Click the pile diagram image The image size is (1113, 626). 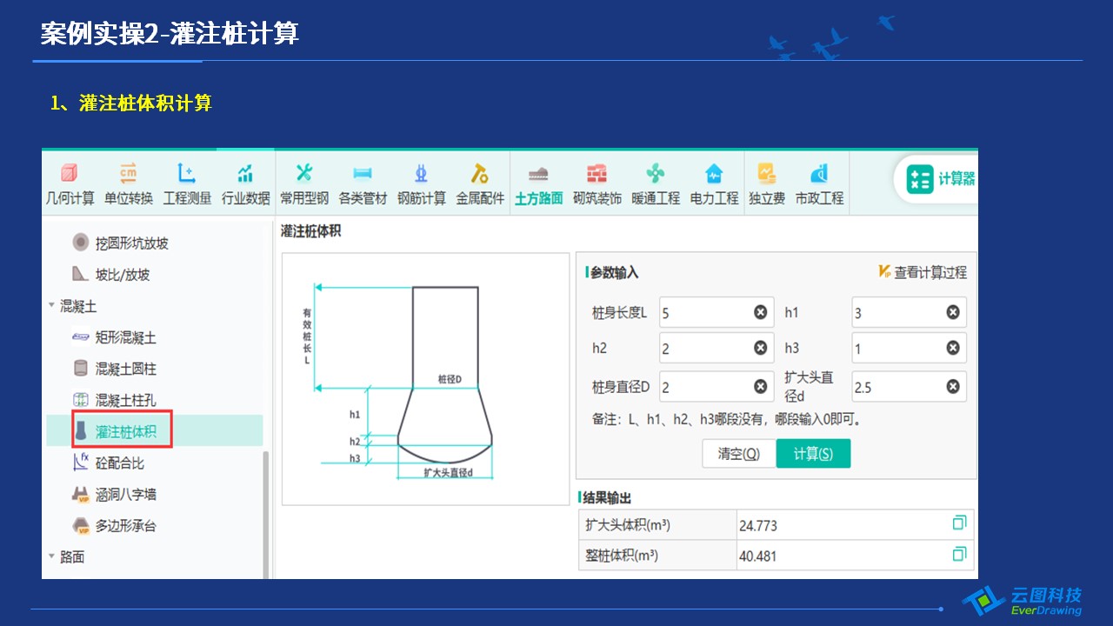(x=425, y=379)
